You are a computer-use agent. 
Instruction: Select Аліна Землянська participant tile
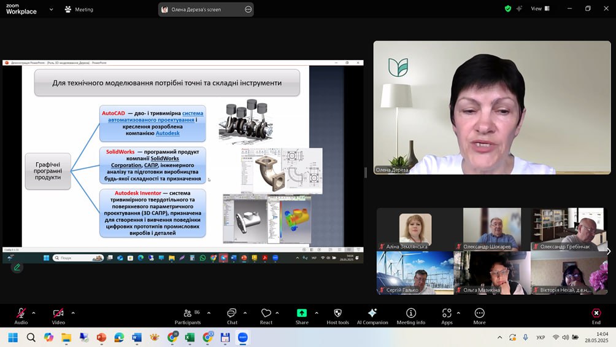click(x=415, y=229)
